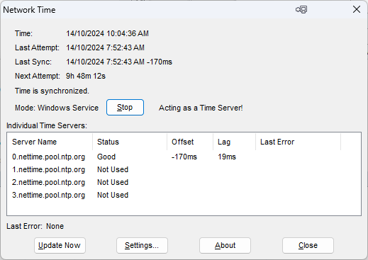Click the Status column header
The height and width of the screenshot is (260, 368).
pyautogui.click(x=130, y=142)
